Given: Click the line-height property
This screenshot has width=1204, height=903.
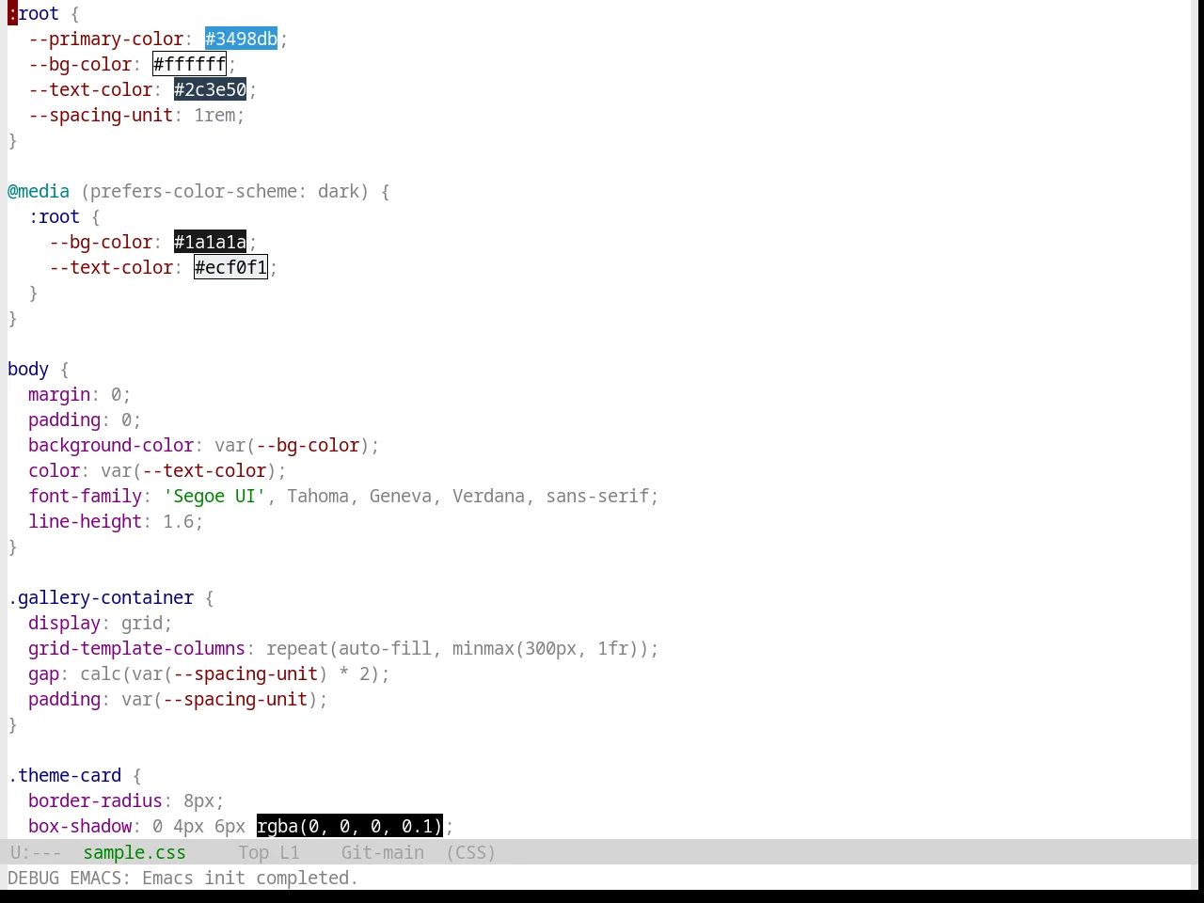Looking at the screenshot, I should (x=85, y=521).
